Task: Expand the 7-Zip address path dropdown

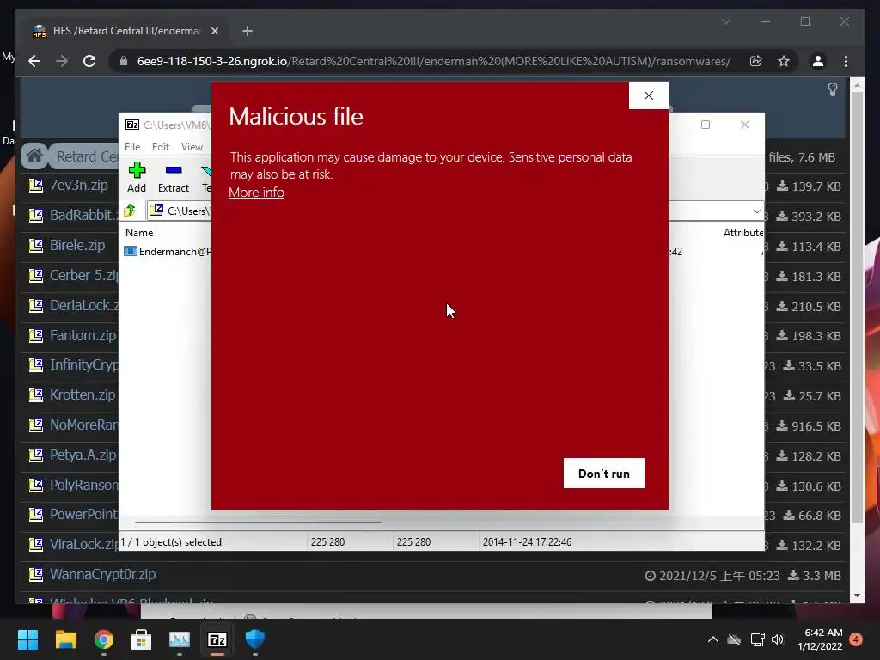Action: 756,211
